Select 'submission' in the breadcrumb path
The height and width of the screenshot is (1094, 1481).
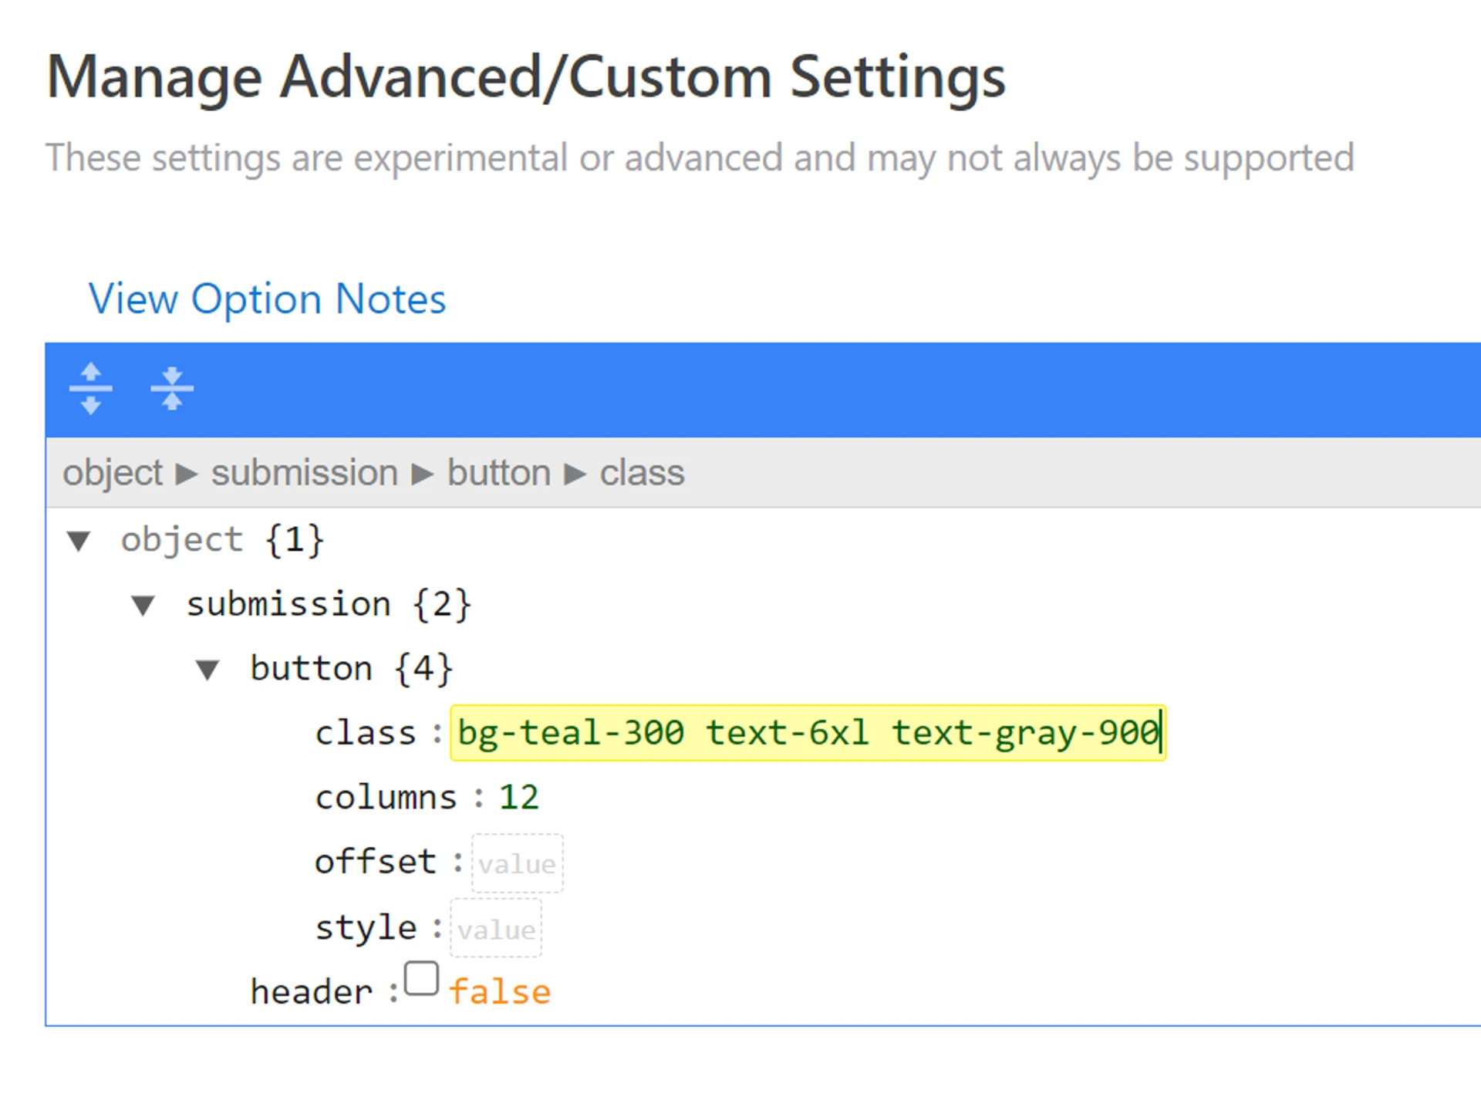point(305,473)
